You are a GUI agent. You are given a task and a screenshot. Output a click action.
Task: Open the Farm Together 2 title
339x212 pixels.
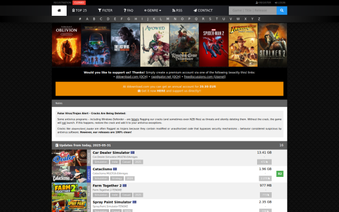click(107, 185)
